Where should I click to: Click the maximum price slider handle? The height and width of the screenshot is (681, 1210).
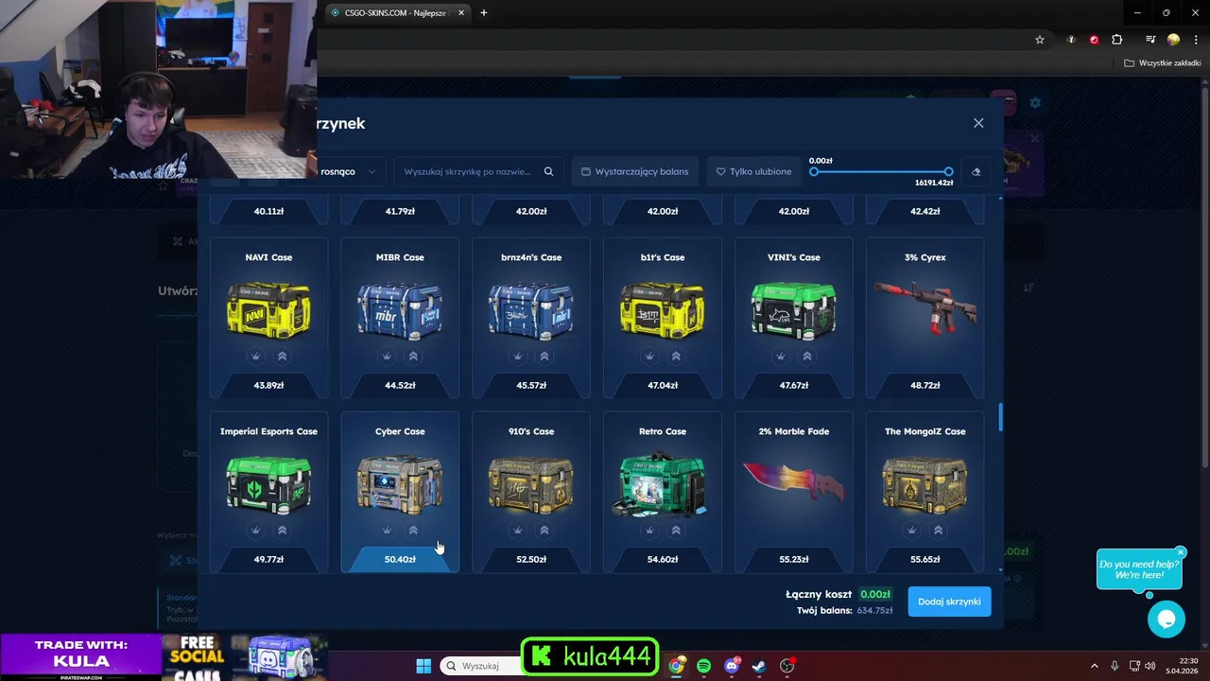tap(949, 172)
